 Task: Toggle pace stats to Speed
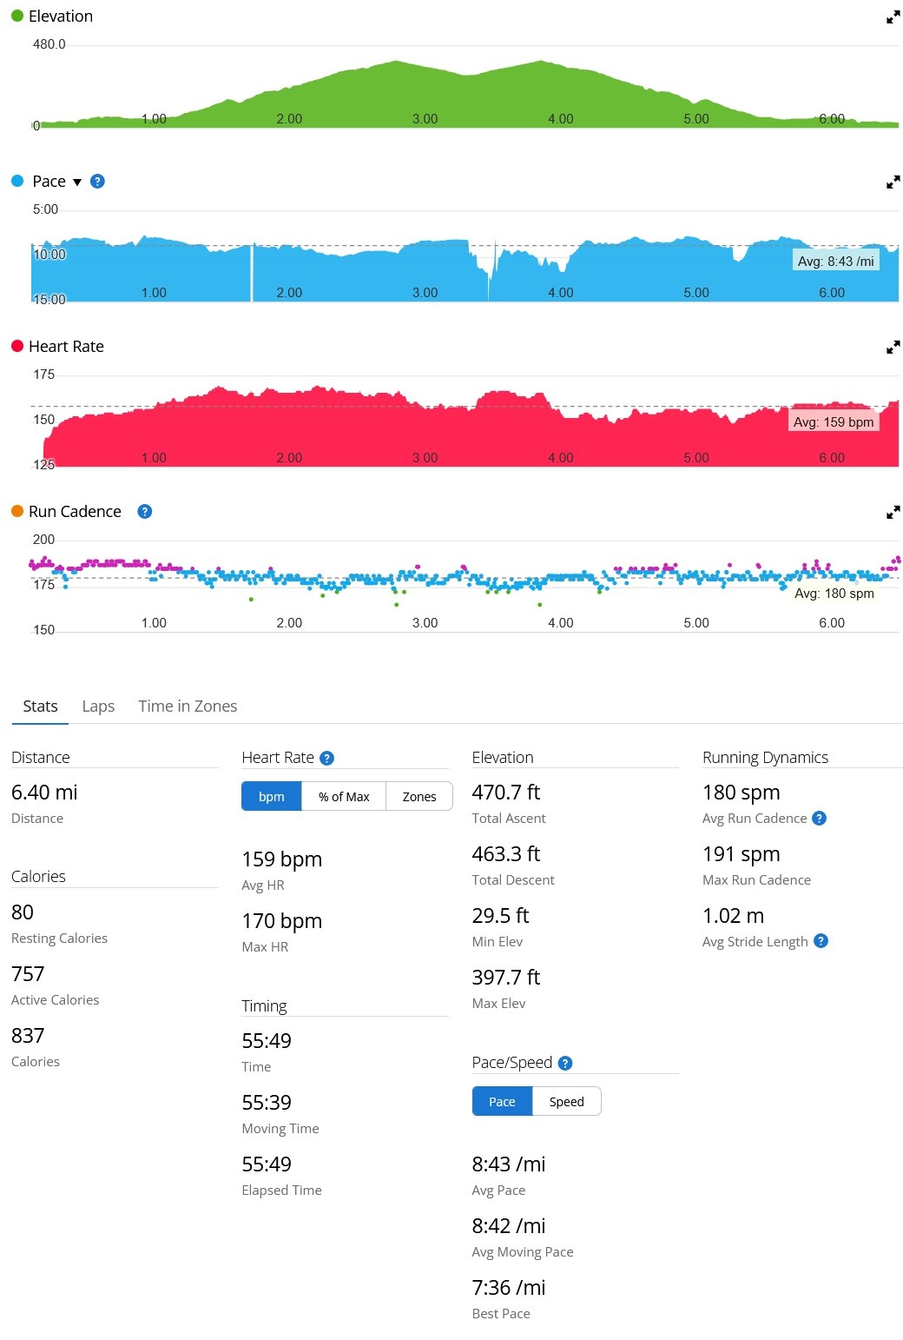[566, 1102]
